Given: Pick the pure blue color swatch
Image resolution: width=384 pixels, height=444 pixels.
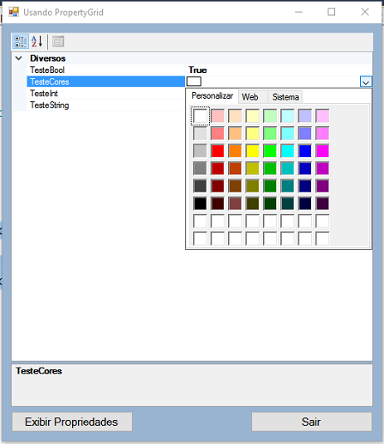Looking at the screenshot, I should point(305,151).
